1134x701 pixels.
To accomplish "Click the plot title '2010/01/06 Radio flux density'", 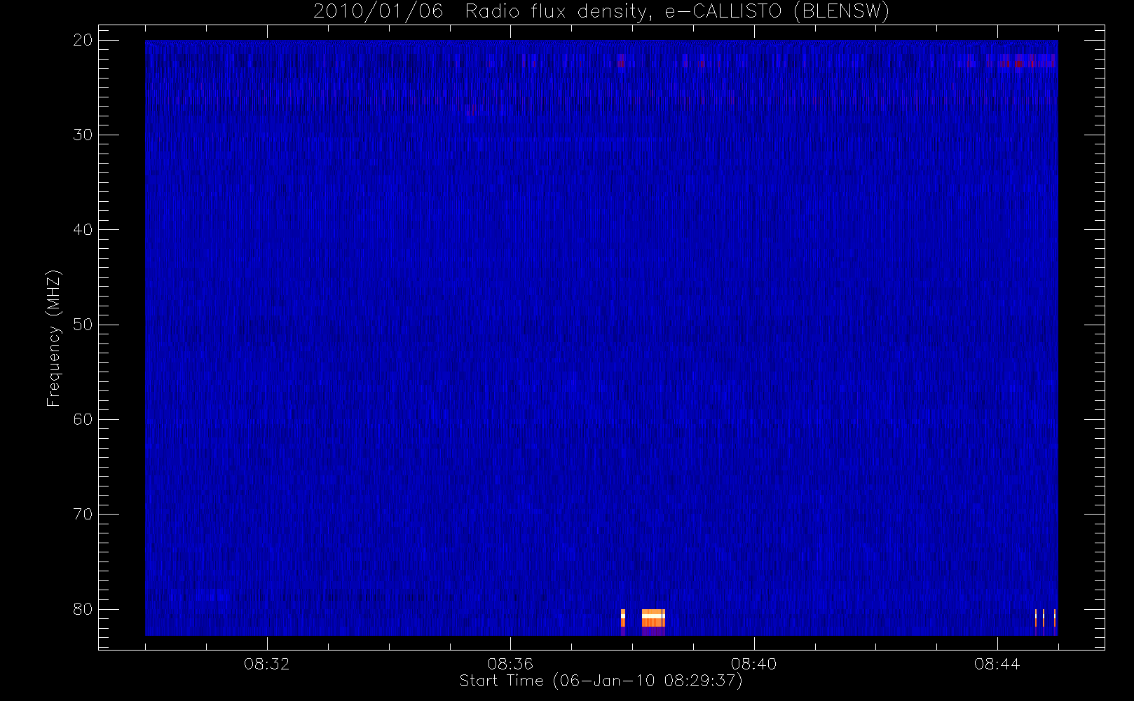I will [601, 11].
